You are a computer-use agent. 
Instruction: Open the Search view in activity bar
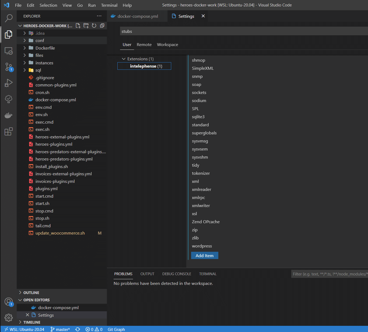point(9,18)
